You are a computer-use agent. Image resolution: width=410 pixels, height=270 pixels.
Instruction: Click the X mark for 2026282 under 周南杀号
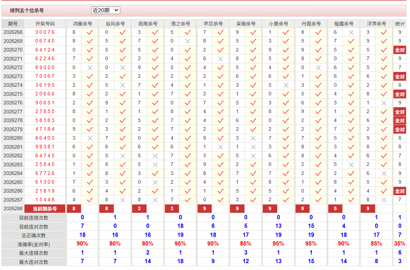click(x=155, y=156)
